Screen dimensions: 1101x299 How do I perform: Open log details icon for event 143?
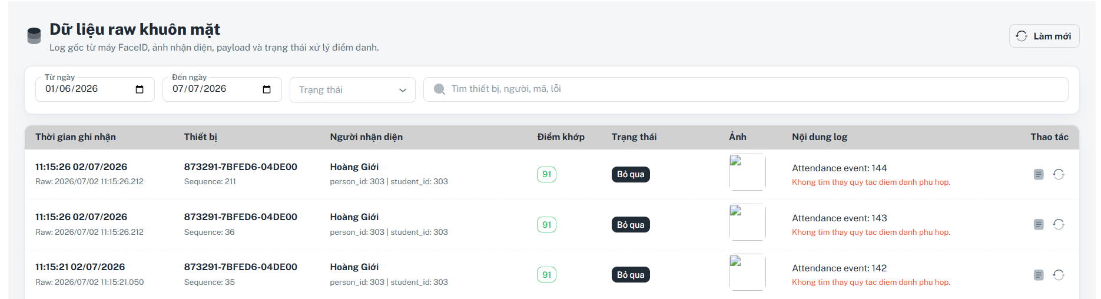click(1039, 224)
